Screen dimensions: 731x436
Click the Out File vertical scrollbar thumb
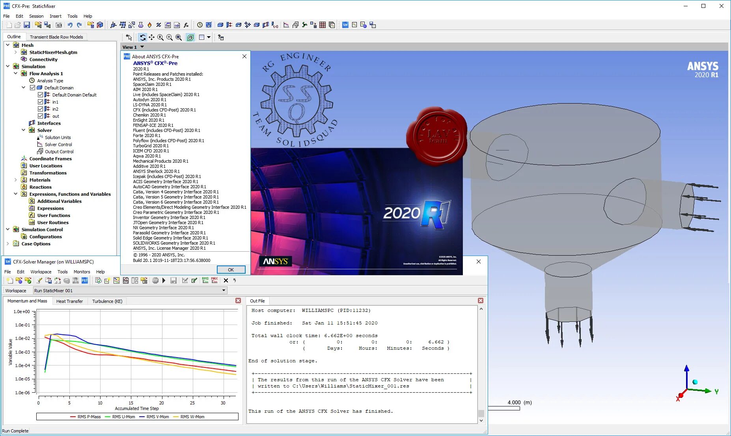pyautogui.click(x=481, y=413)
